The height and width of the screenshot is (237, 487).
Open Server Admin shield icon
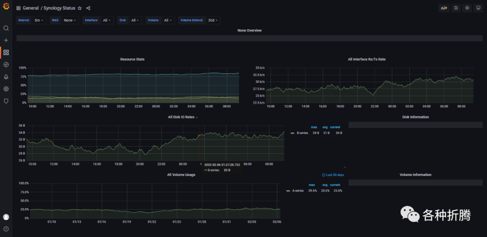[x=6, y=101]
